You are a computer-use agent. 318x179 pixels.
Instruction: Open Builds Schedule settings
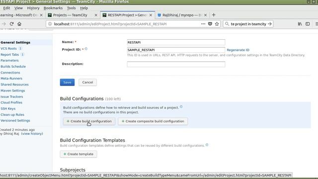[13, 66]
